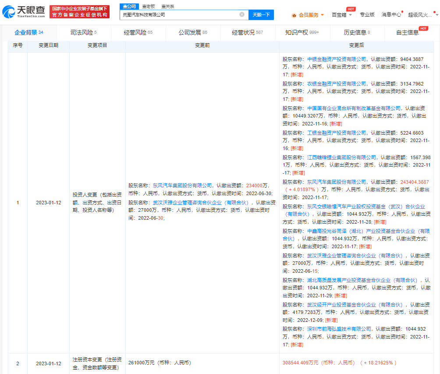
Task: Open 武汉经开产业投资基金合伙企业 link
Action: point(355,305)
